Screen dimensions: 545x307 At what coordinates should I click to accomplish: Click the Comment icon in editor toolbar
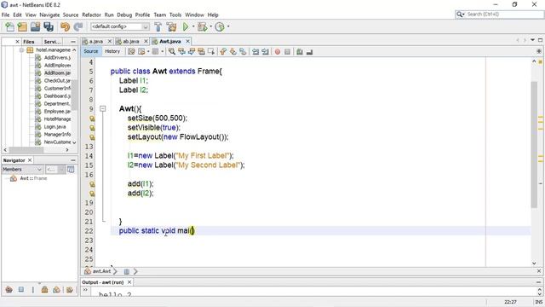tap(300, 52)
